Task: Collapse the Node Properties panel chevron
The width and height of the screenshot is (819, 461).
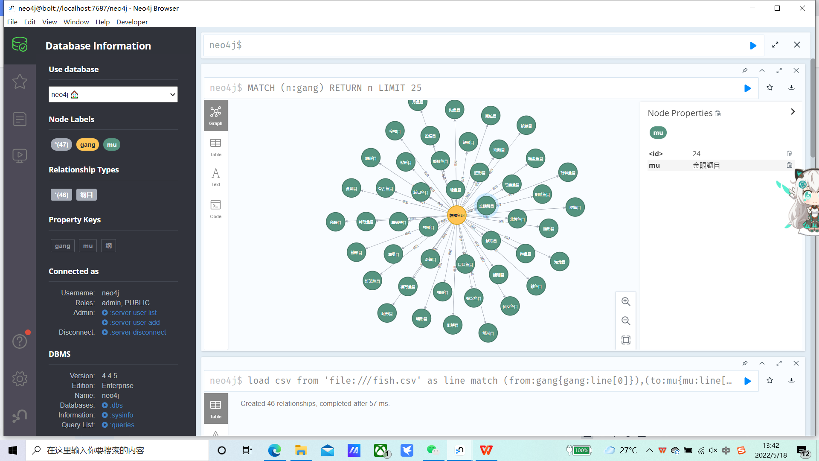Action: (x=793, y=112)
